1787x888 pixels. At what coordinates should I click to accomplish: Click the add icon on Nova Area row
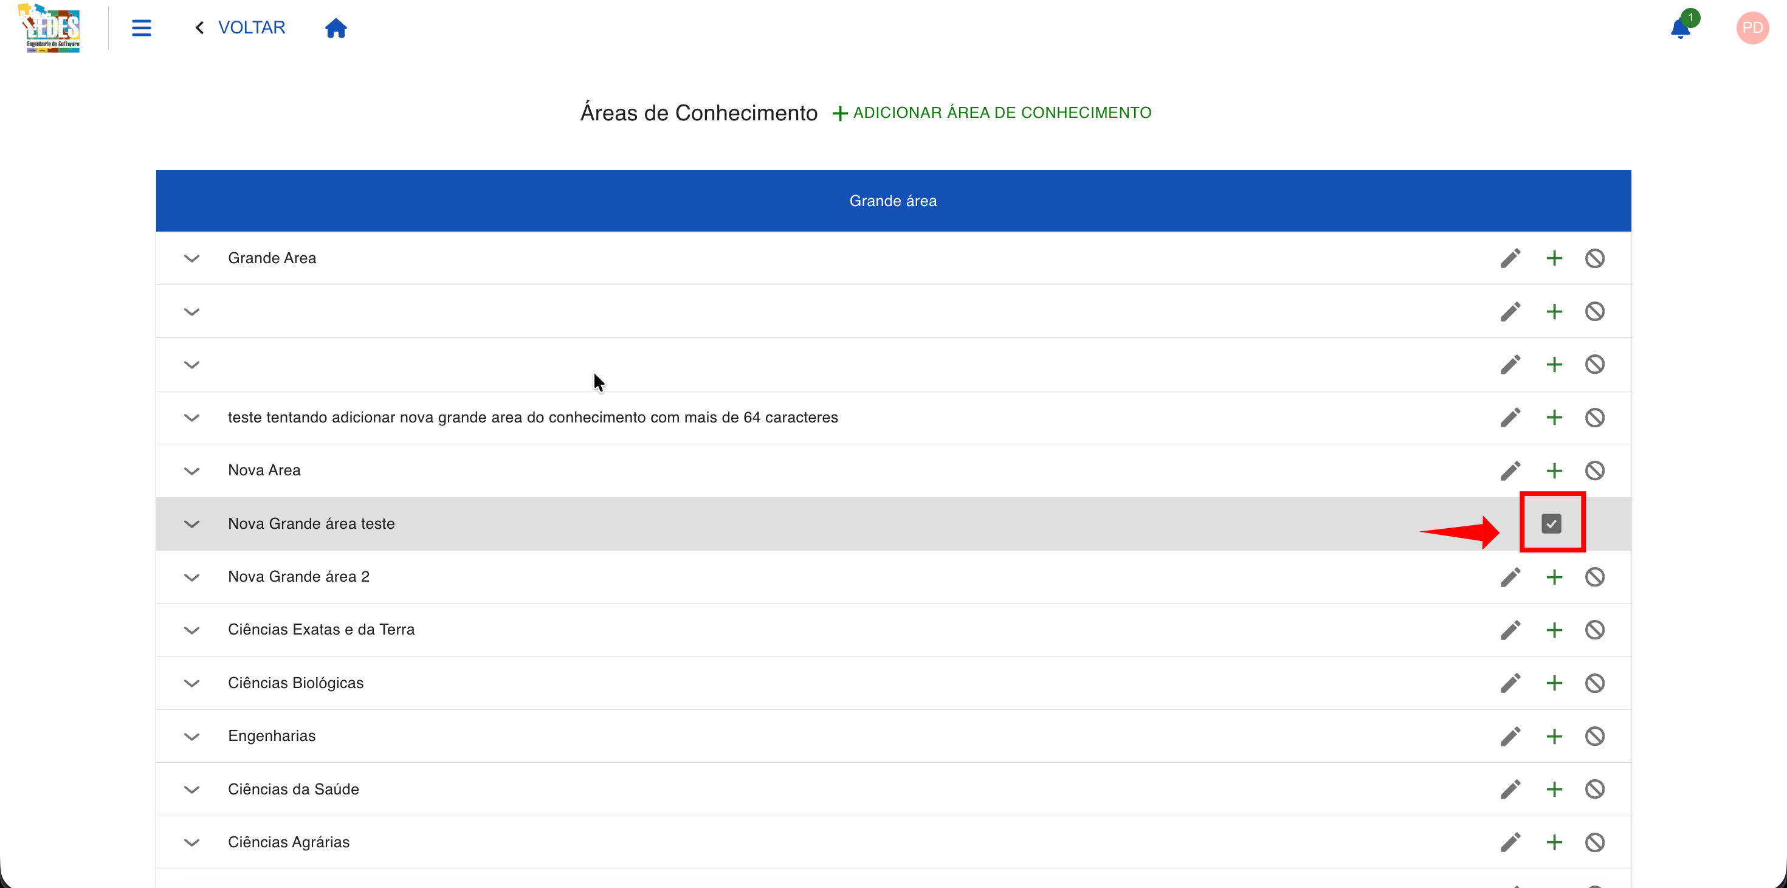click(1554, 470)
